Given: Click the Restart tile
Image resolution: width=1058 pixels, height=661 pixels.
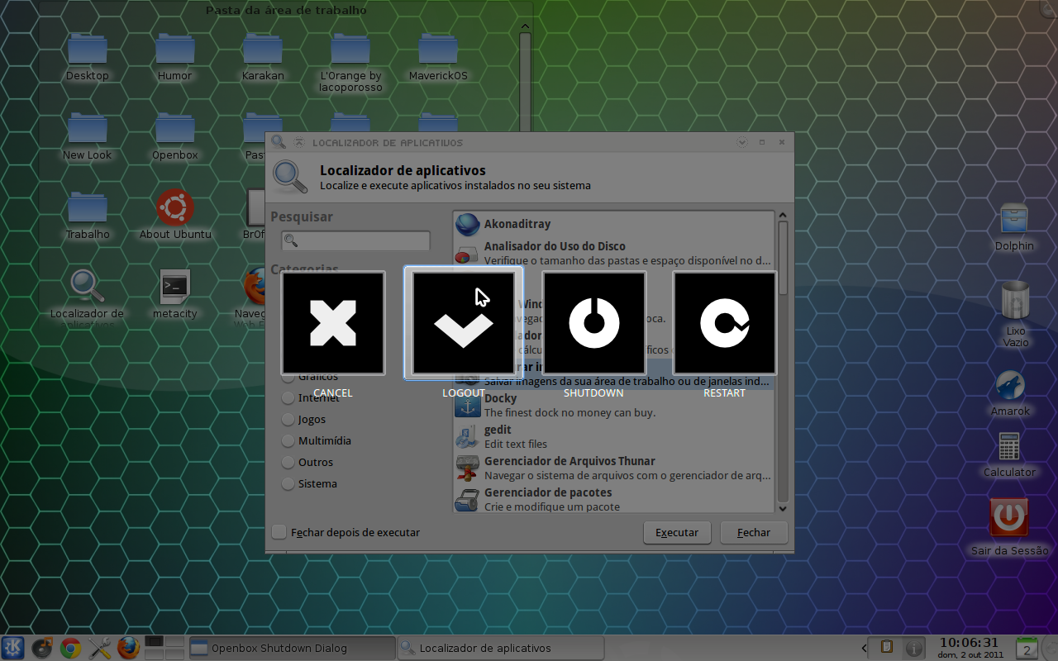Looking at the screenshot, I should pyautogui.click(x=725, y=323).
